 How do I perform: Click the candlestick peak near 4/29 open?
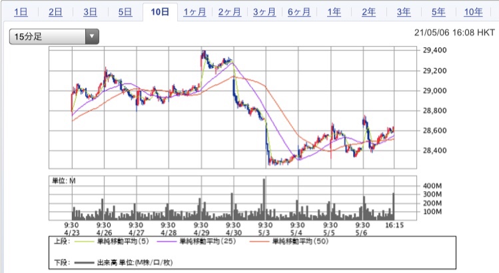point(203,55)
